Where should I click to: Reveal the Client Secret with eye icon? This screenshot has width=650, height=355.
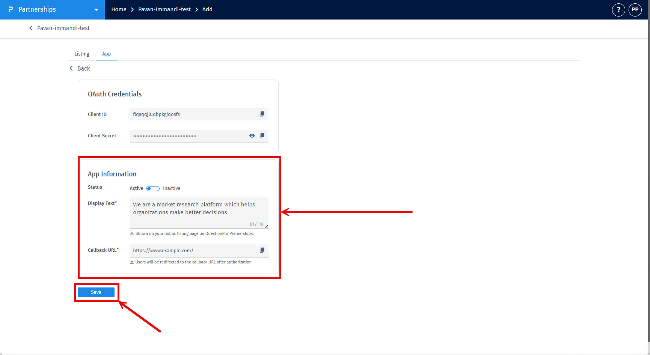[x=252, y=135]
